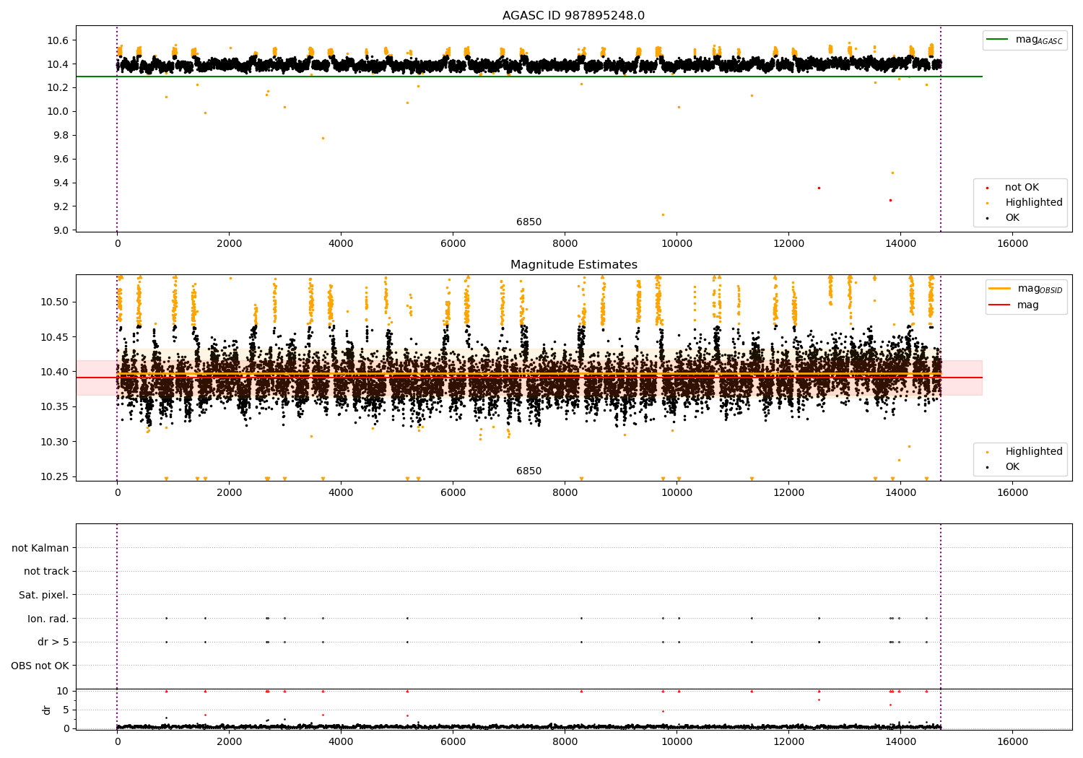This screenshot has height=758, width=1083.
Task: Select the 'not Kalman' row label
Action: (x=40, y=548)
